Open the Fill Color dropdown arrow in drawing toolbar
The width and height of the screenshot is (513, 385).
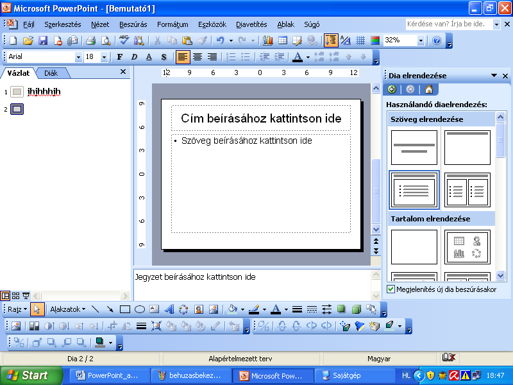click(x=242, y=309)
